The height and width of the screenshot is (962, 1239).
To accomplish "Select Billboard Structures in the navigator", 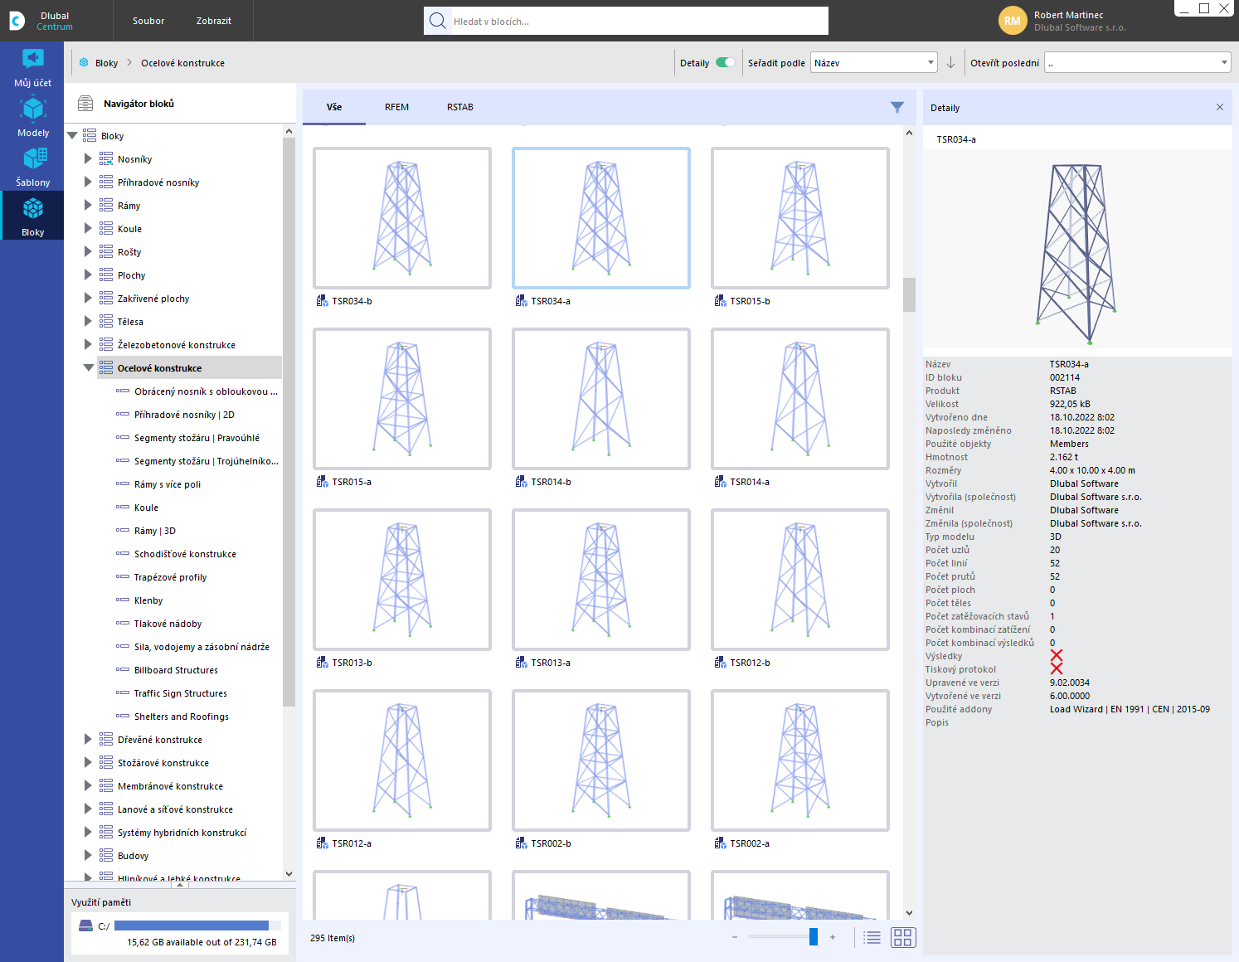I will pos(176,670).
